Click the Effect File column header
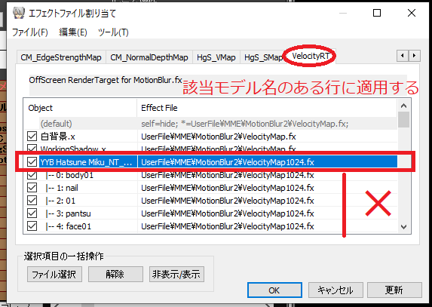Image resolution: width=432 pixels, height=307 pixels. coord(267,108)
